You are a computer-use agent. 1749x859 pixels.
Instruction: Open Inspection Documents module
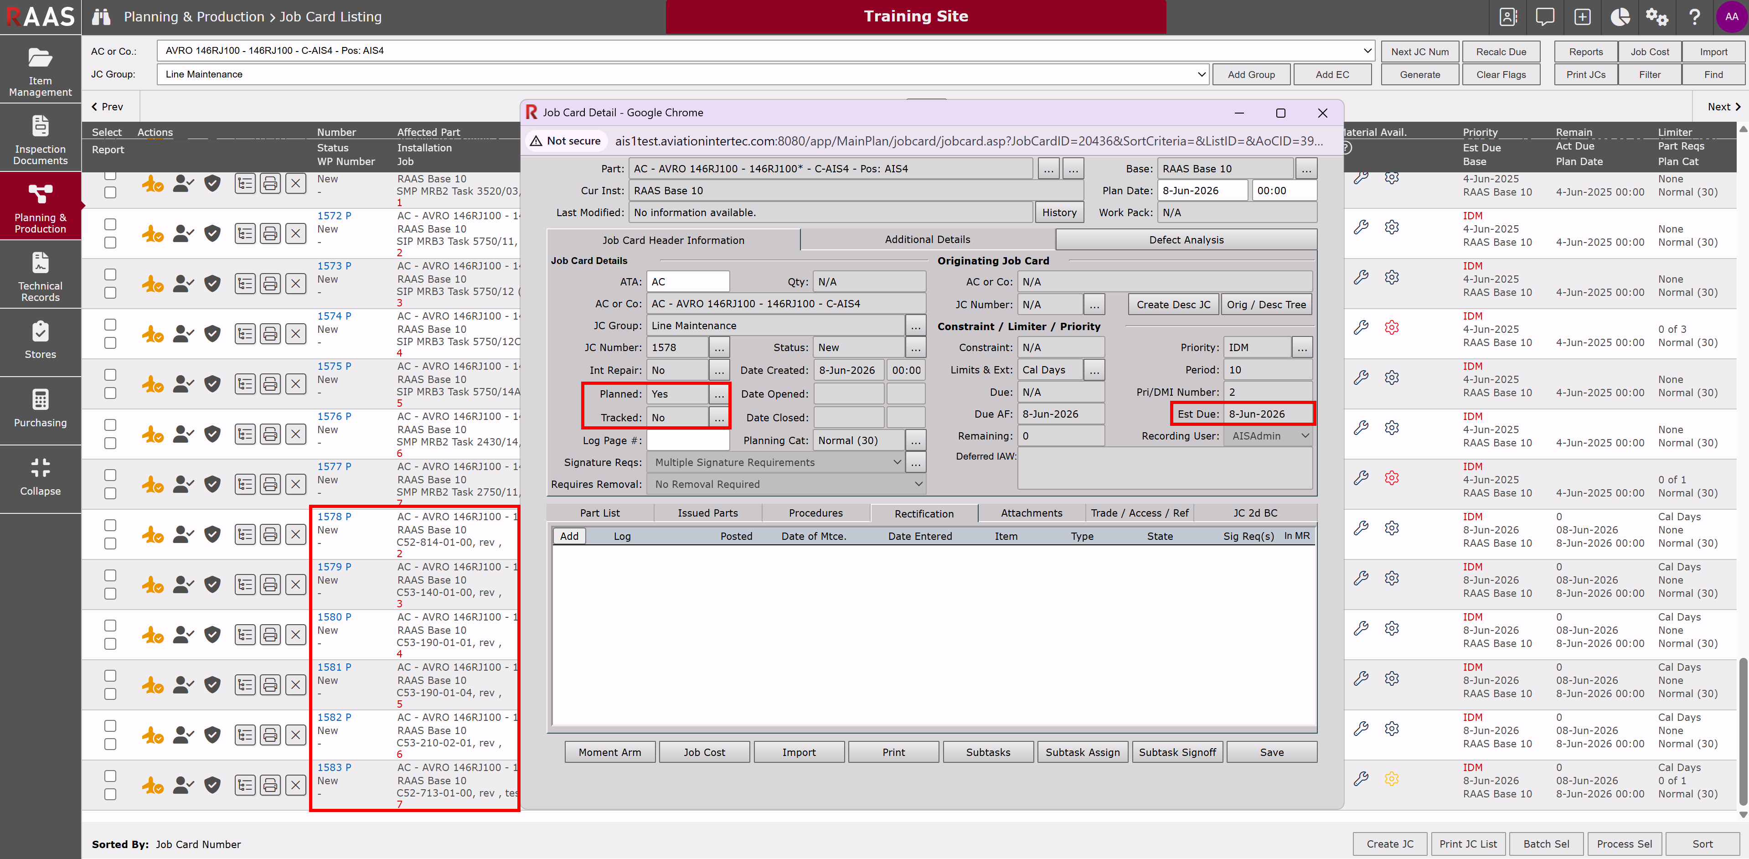point(40,139)
